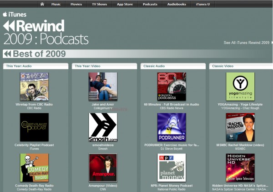Click the Best of 2009 rewind arrows icon
The height and width of the screenshot is (192, 273).
[7, 54]
